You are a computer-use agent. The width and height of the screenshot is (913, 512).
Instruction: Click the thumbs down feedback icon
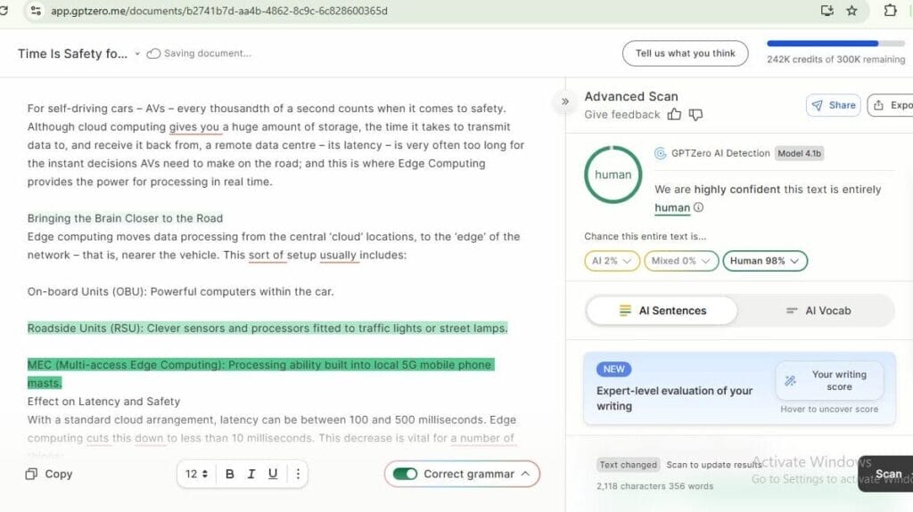tap(695, 115)
